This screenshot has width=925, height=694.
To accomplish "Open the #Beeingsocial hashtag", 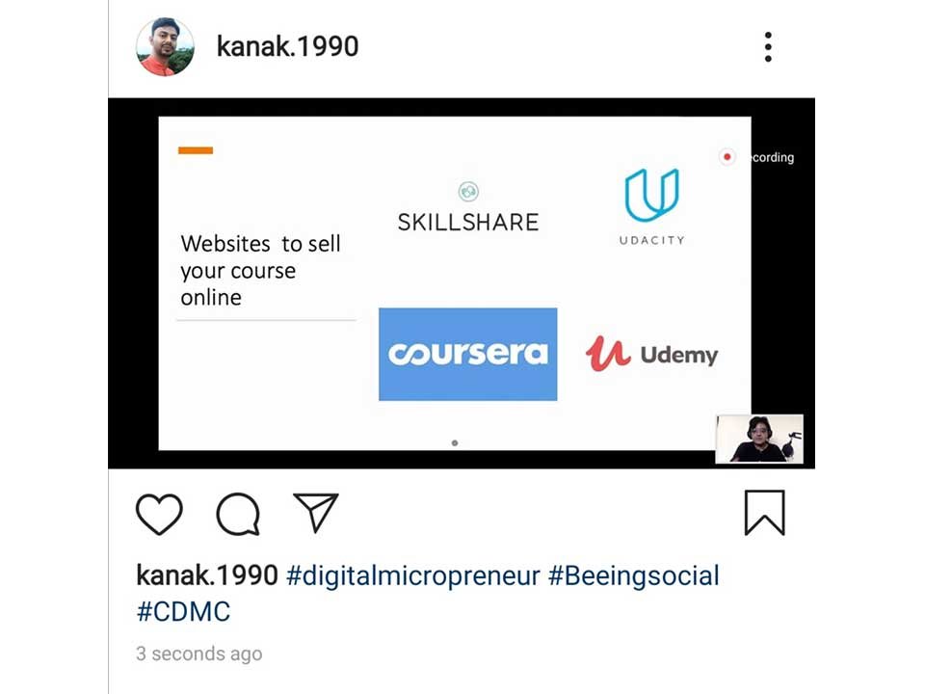I will (x=634, y=575).
